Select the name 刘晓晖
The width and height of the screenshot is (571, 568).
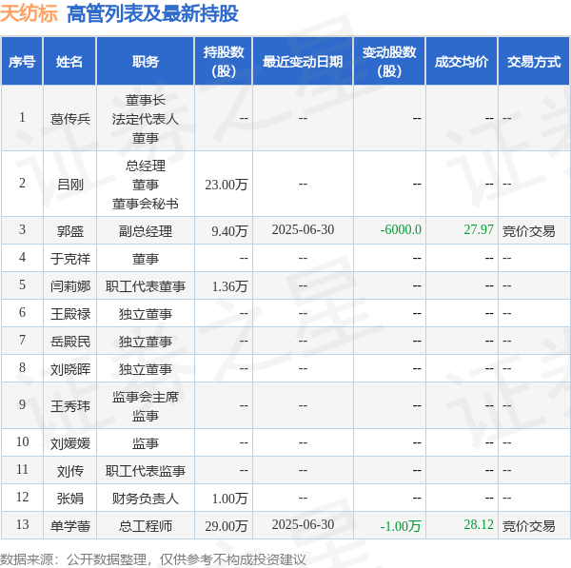click(69, 369)
